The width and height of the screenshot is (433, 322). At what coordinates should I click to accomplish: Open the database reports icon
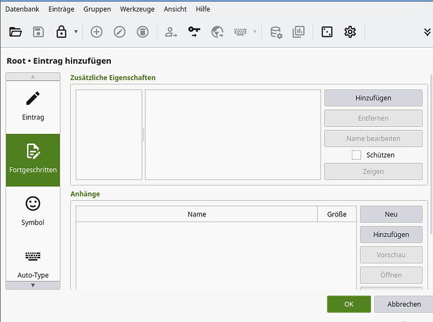click(x=298, y=32)
